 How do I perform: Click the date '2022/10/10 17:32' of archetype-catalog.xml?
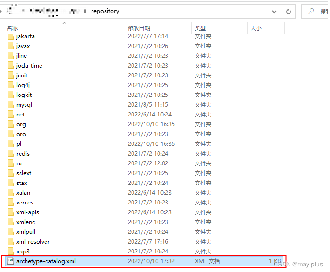tap(151, 261)
